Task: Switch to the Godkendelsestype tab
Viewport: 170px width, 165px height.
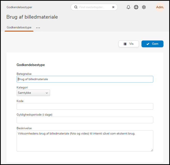Action: 19,27
